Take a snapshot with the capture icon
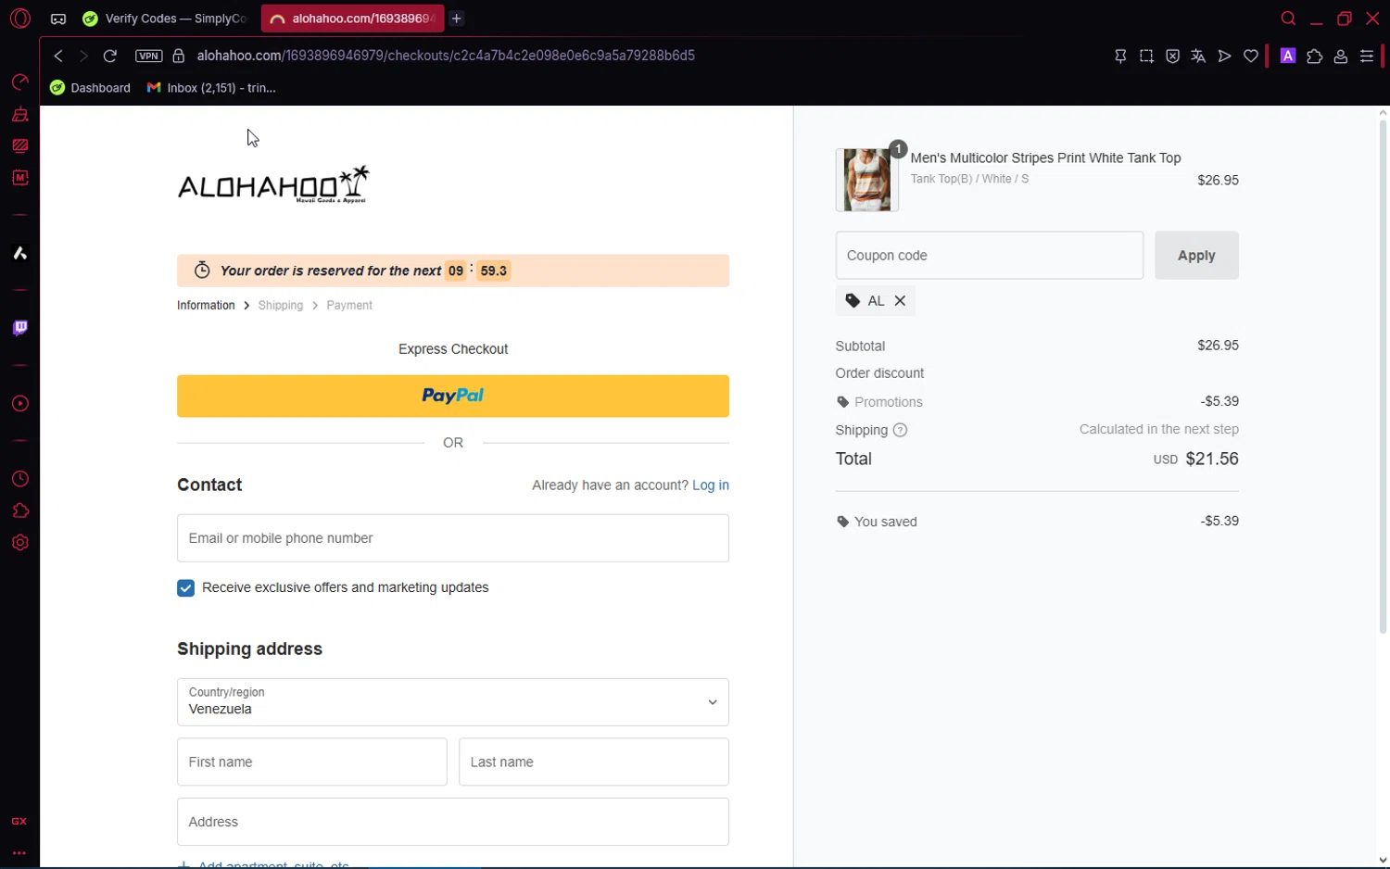 [1146, 57]
